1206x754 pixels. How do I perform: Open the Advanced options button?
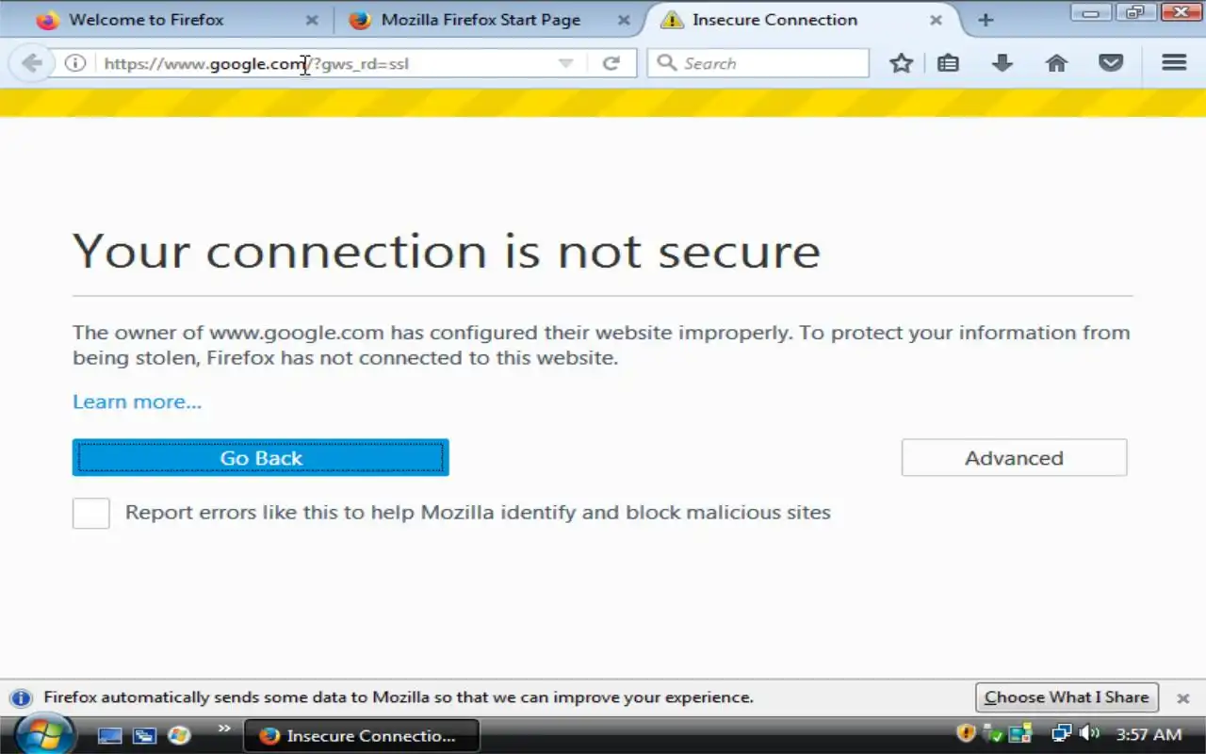(x=1014, y=457)
